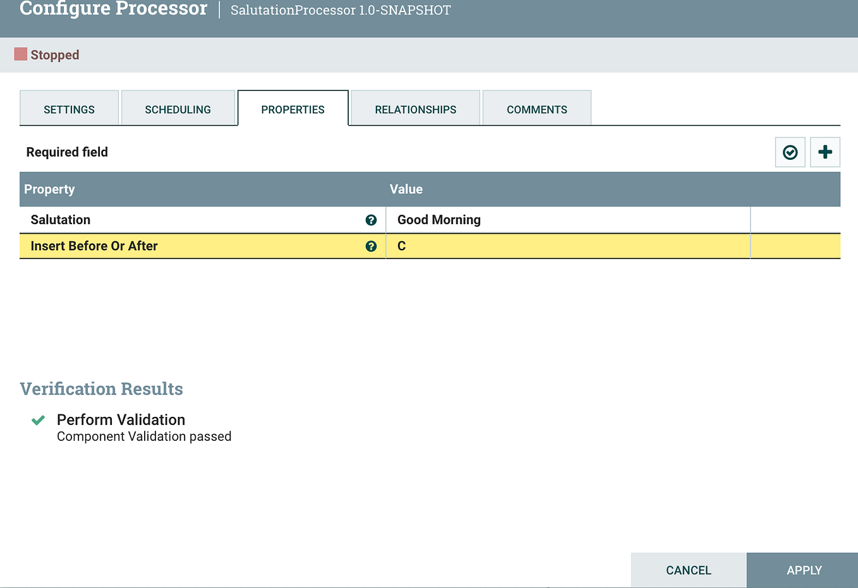
Task: Switch to the Relationships tab
Action: pyautogui.click(x=414, y=109)
